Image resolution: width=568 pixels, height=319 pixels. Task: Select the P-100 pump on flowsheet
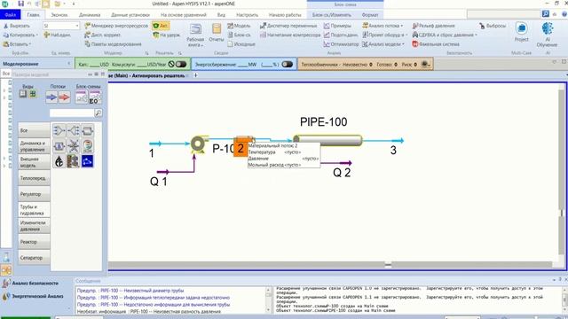(x=198, y=144)
